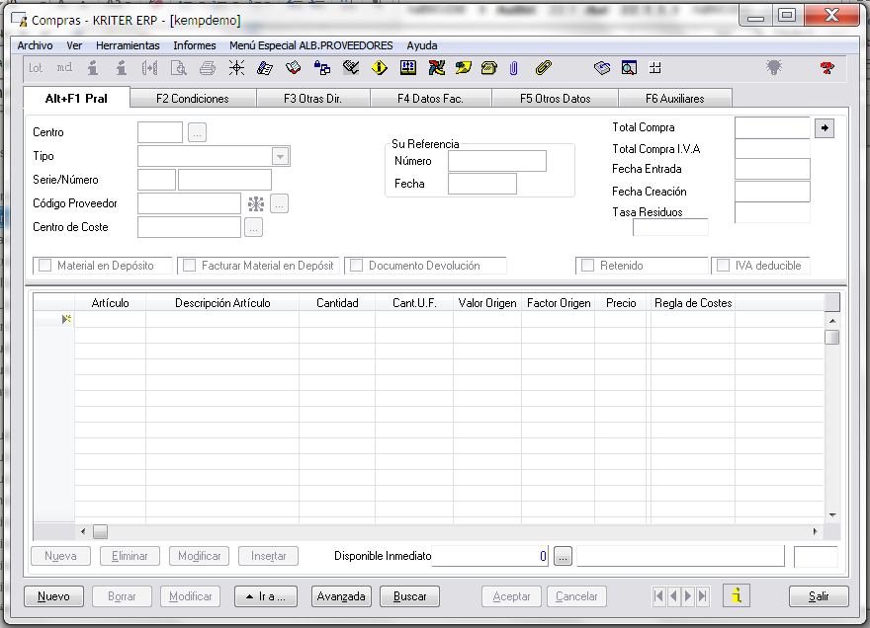870x628 pixels.
Task: Click the colorful crossed-arrows toolbar icon
Action: tap(437, 68)
